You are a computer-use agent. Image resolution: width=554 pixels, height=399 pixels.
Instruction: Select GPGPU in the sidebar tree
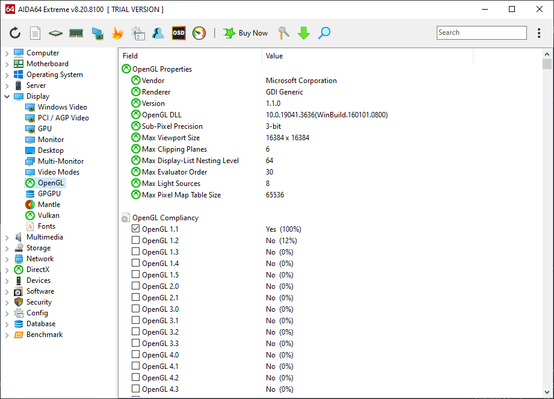point(49,194)
